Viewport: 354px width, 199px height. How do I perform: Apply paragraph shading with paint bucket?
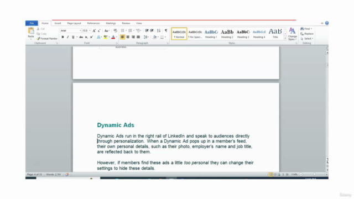pos(154,37)
